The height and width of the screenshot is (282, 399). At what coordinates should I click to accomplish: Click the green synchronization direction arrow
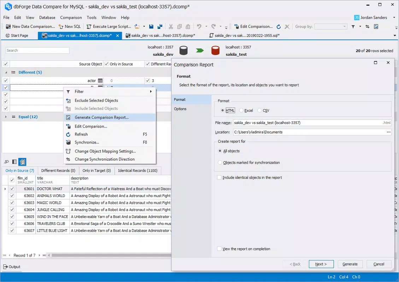pyautogui.click(x=200, y=50)
